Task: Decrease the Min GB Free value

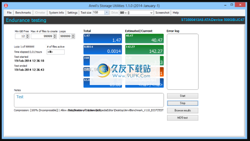Action: pos(27,37)
